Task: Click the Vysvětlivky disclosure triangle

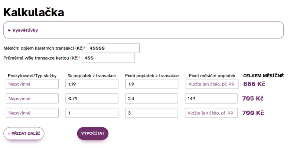Action: (x=10, y=30)
